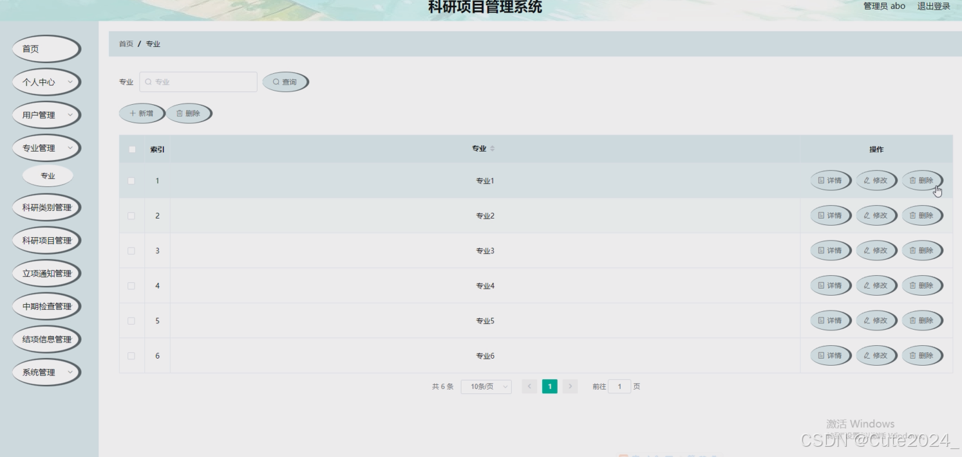Open 中期检查管理 page
The image size is (962, 457).
(46, 306)
